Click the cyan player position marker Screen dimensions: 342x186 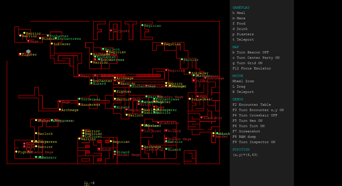coord(28,52)
